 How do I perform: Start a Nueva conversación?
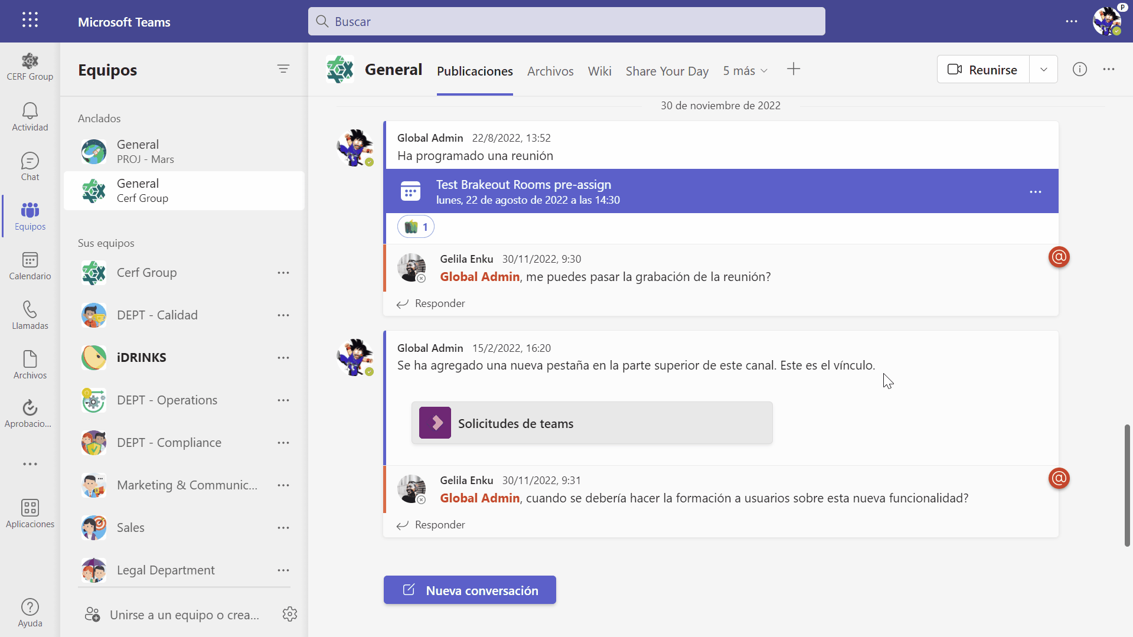pyautogui.click(x=470, y=590)
